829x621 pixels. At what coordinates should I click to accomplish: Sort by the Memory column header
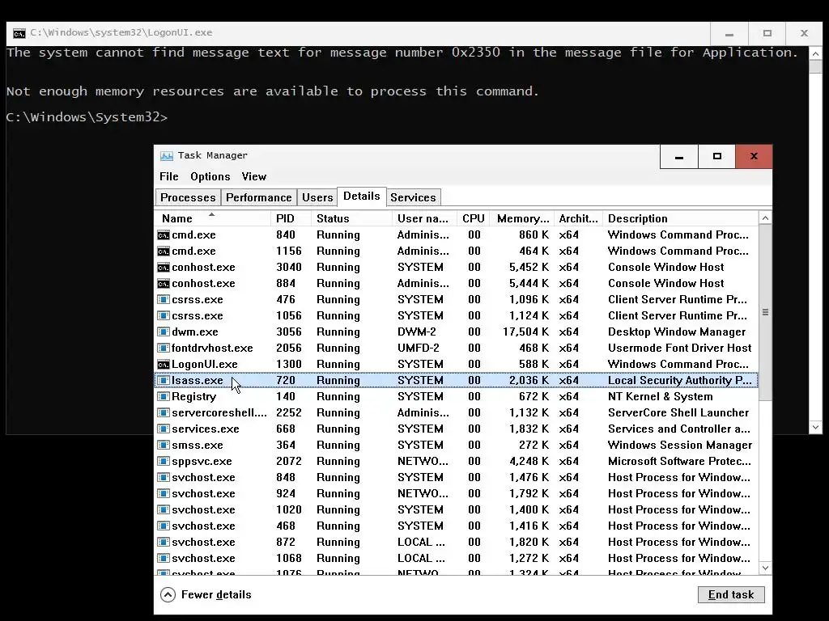click(x=522, y=218)
